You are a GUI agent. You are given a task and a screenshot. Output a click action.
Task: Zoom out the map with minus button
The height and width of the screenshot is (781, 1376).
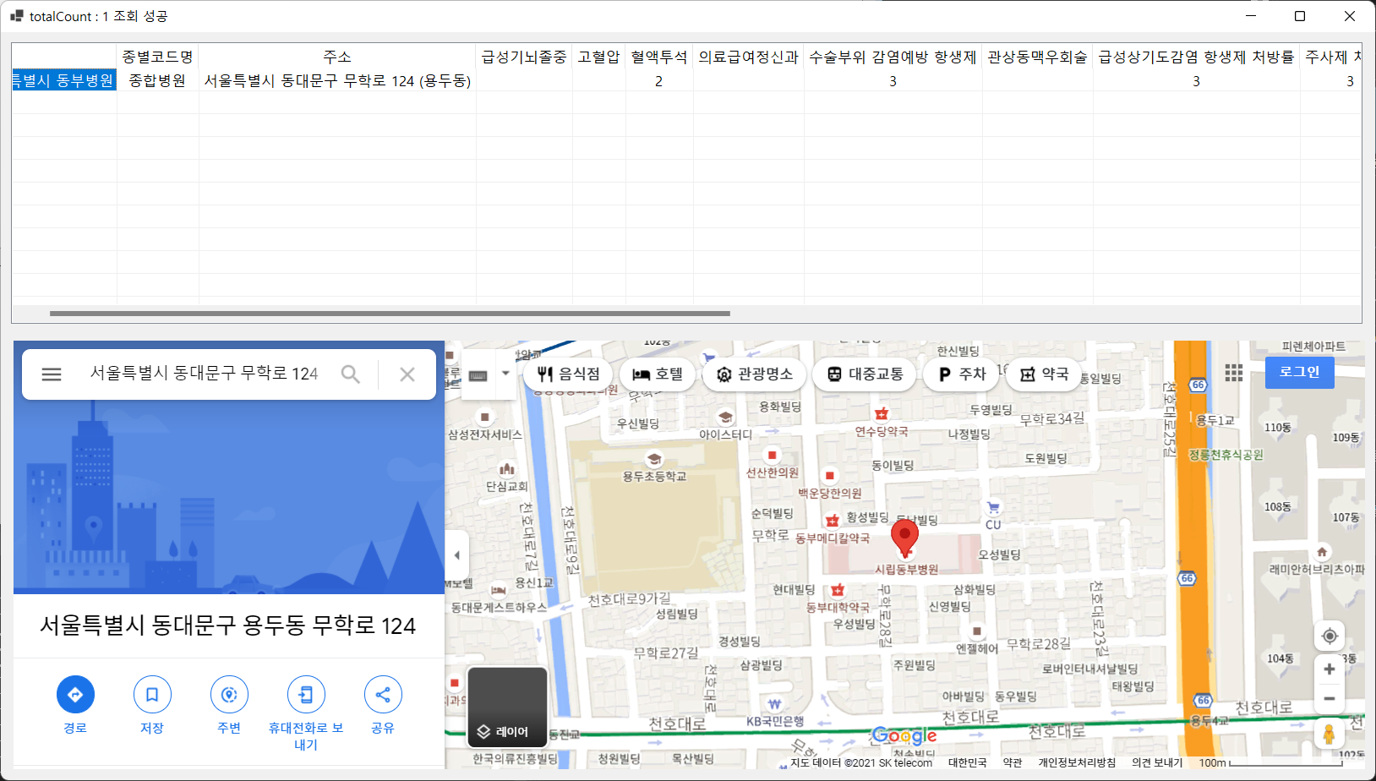(x=1330, y=699)
